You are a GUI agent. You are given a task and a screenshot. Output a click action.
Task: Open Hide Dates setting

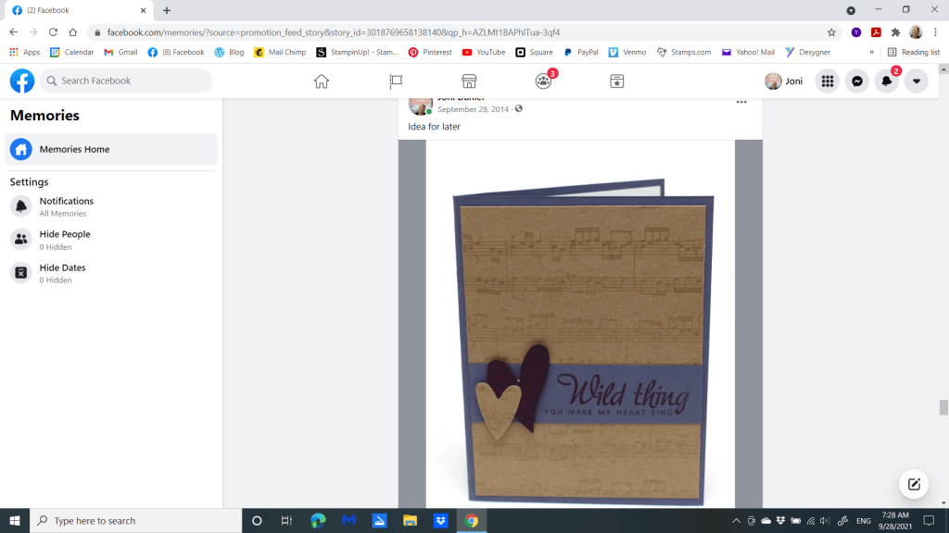(x=62, y=273)
